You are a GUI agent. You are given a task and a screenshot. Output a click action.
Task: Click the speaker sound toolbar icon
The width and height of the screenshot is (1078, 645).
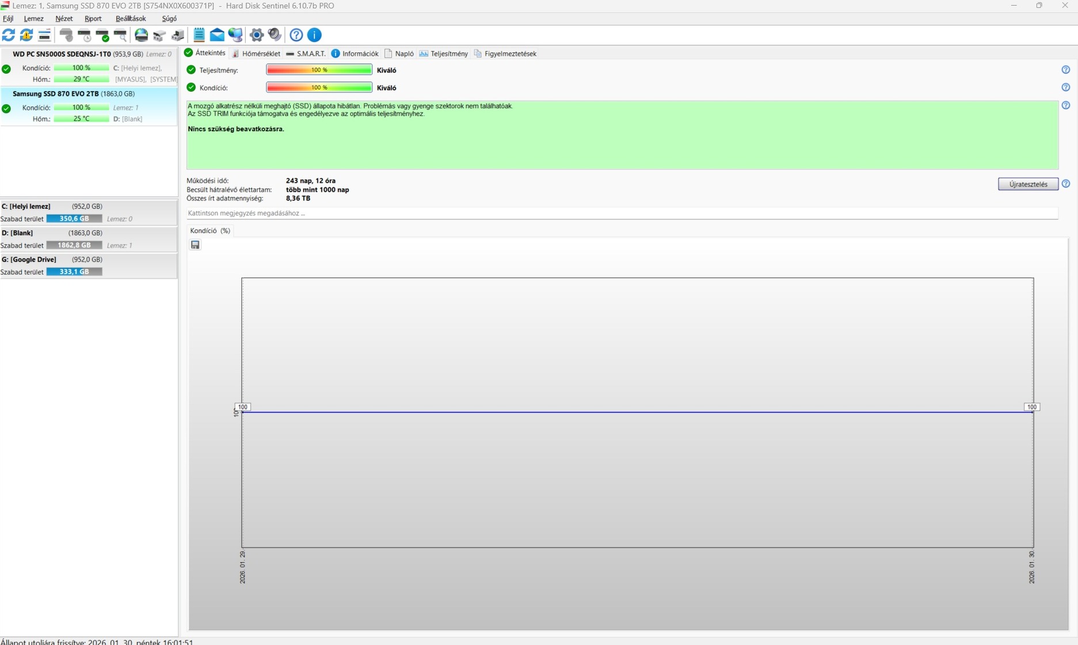pyautogui.click(x=275, y=35)
